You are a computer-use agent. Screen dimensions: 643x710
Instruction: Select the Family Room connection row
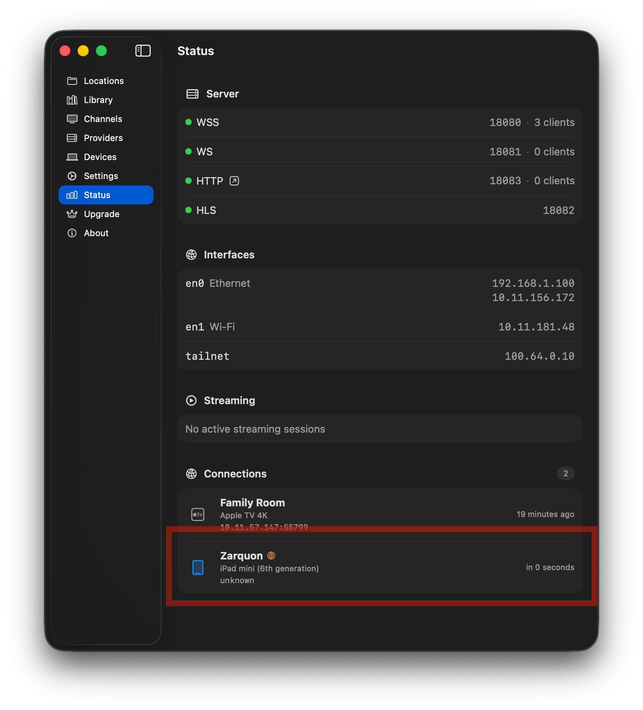379,514
